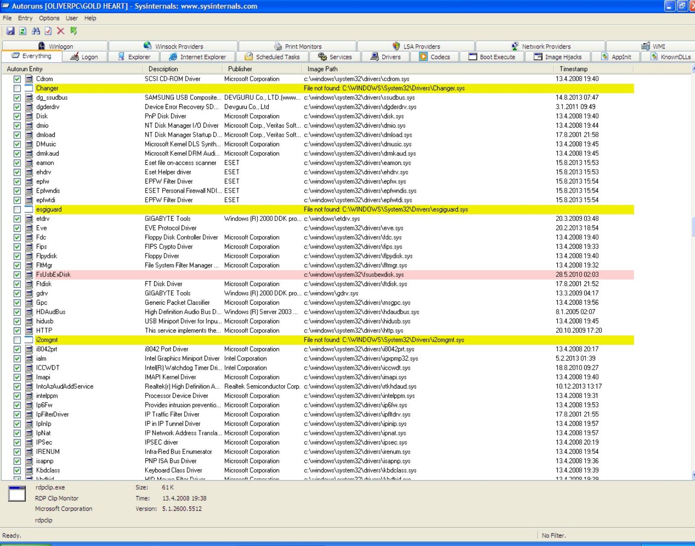Click the file icon beside FsUsbExDisk
The image size is (695, 546).
pos(29,275)
